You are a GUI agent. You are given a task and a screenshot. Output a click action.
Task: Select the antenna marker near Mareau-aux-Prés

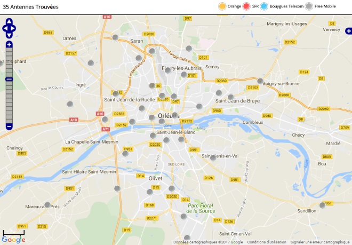pos(47,205)
